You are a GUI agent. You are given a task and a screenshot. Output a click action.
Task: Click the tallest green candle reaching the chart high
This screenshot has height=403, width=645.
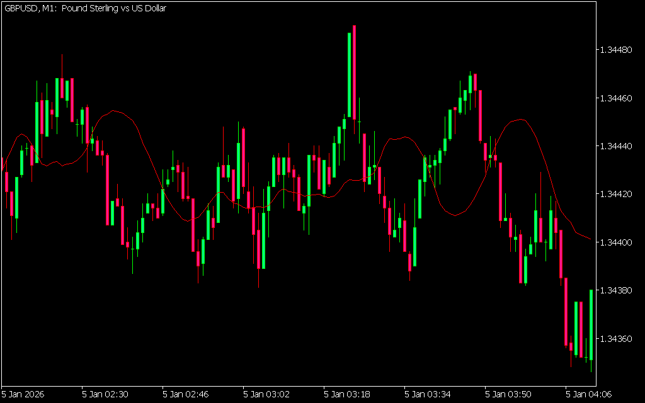click(x=350, y=76)
